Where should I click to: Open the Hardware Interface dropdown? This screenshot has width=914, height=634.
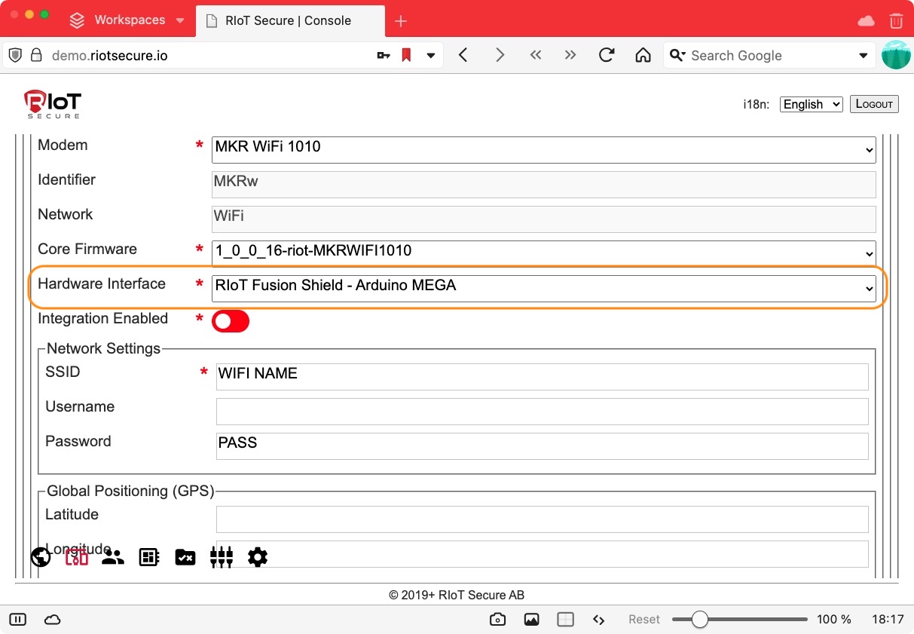(543, 287)
